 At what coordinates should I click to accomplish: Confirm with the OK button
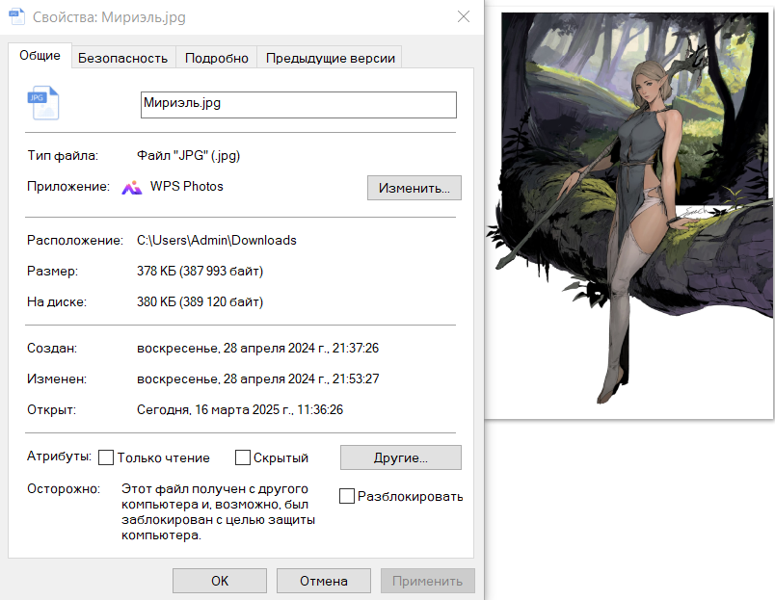coord(220,581)
